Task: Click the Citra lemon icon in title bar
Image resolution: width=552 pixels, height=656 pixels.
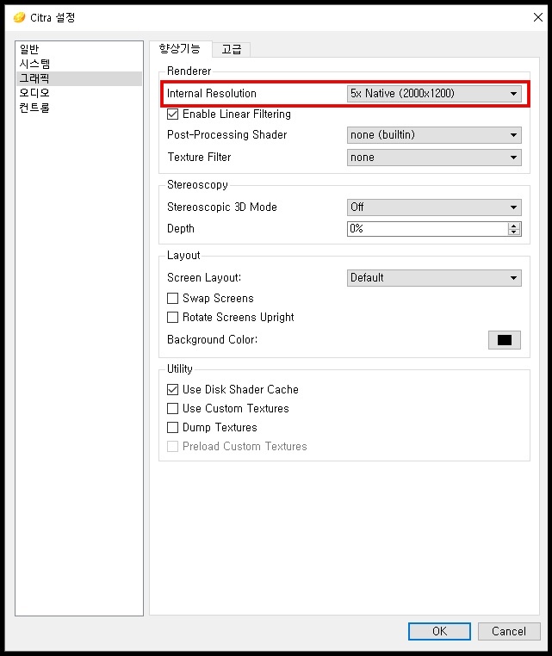Action: pos(19,17)
